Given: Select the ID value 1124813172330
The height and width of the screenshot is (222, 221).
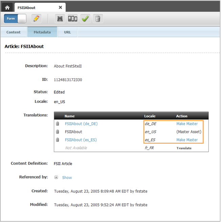Looking at the screenshot, I should [x=68, y=80].
